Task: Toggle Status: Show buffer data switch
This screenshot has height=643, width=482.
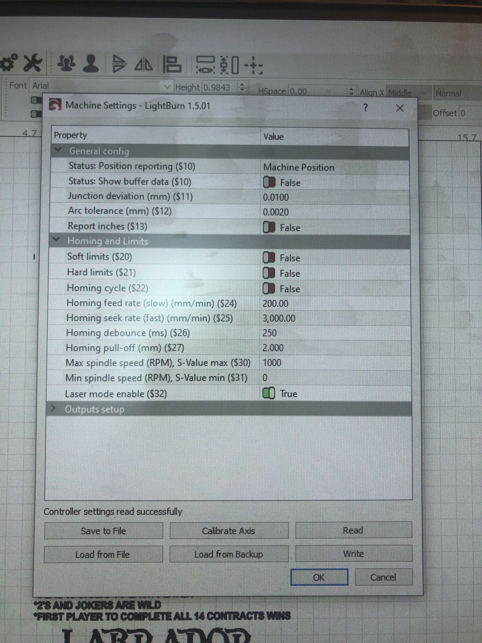Action: (x=269, y=182)
